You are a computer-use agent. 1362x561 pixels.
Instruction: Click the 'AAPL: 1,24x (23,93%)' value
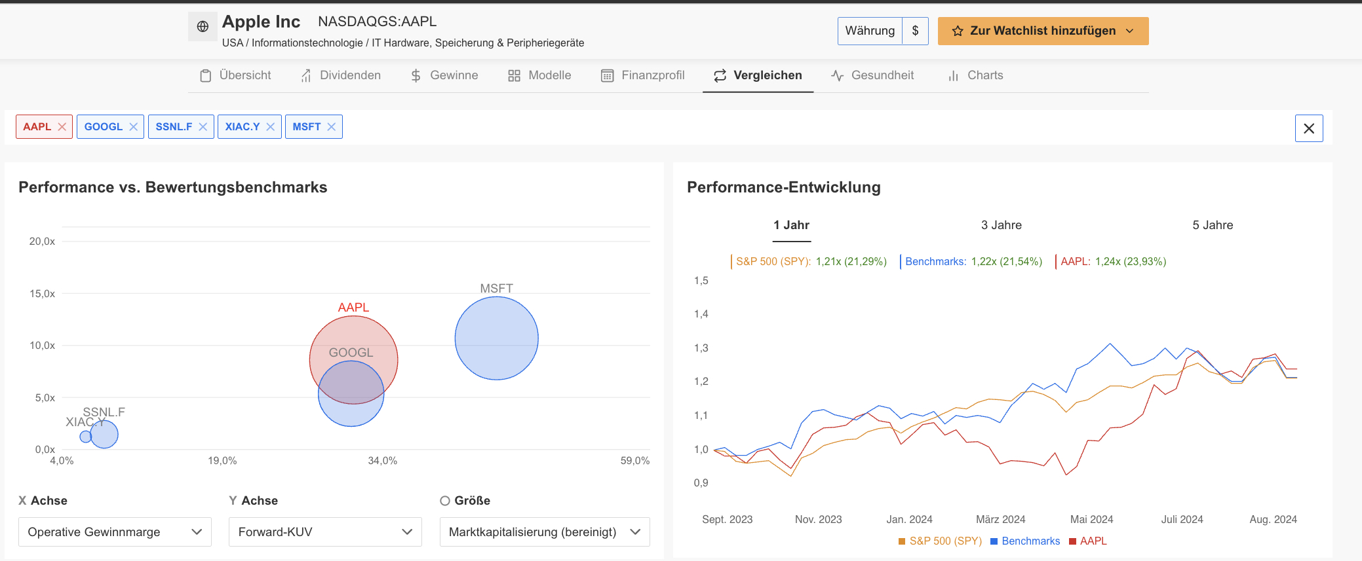[1113, 262]
